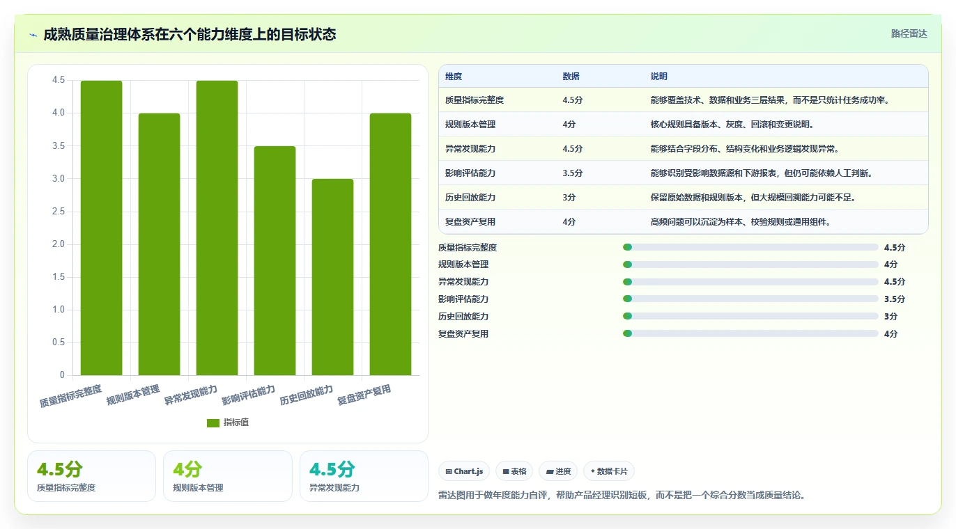The height and width of the screenshot is (529, 956).
Task: Click the 维度 column header
Action: tap(454, 76)
